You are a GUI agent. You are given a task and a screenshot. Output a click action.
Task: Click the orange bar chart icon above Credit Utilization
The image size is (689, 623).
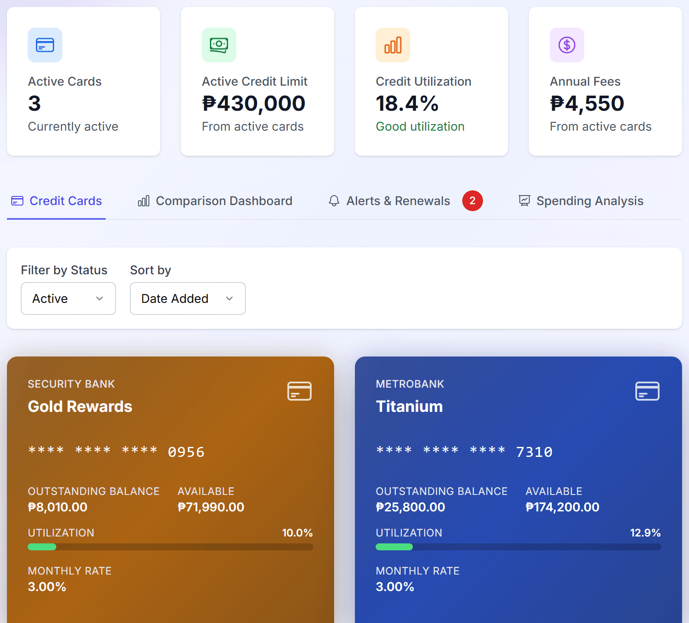click(x=393, y=45)
